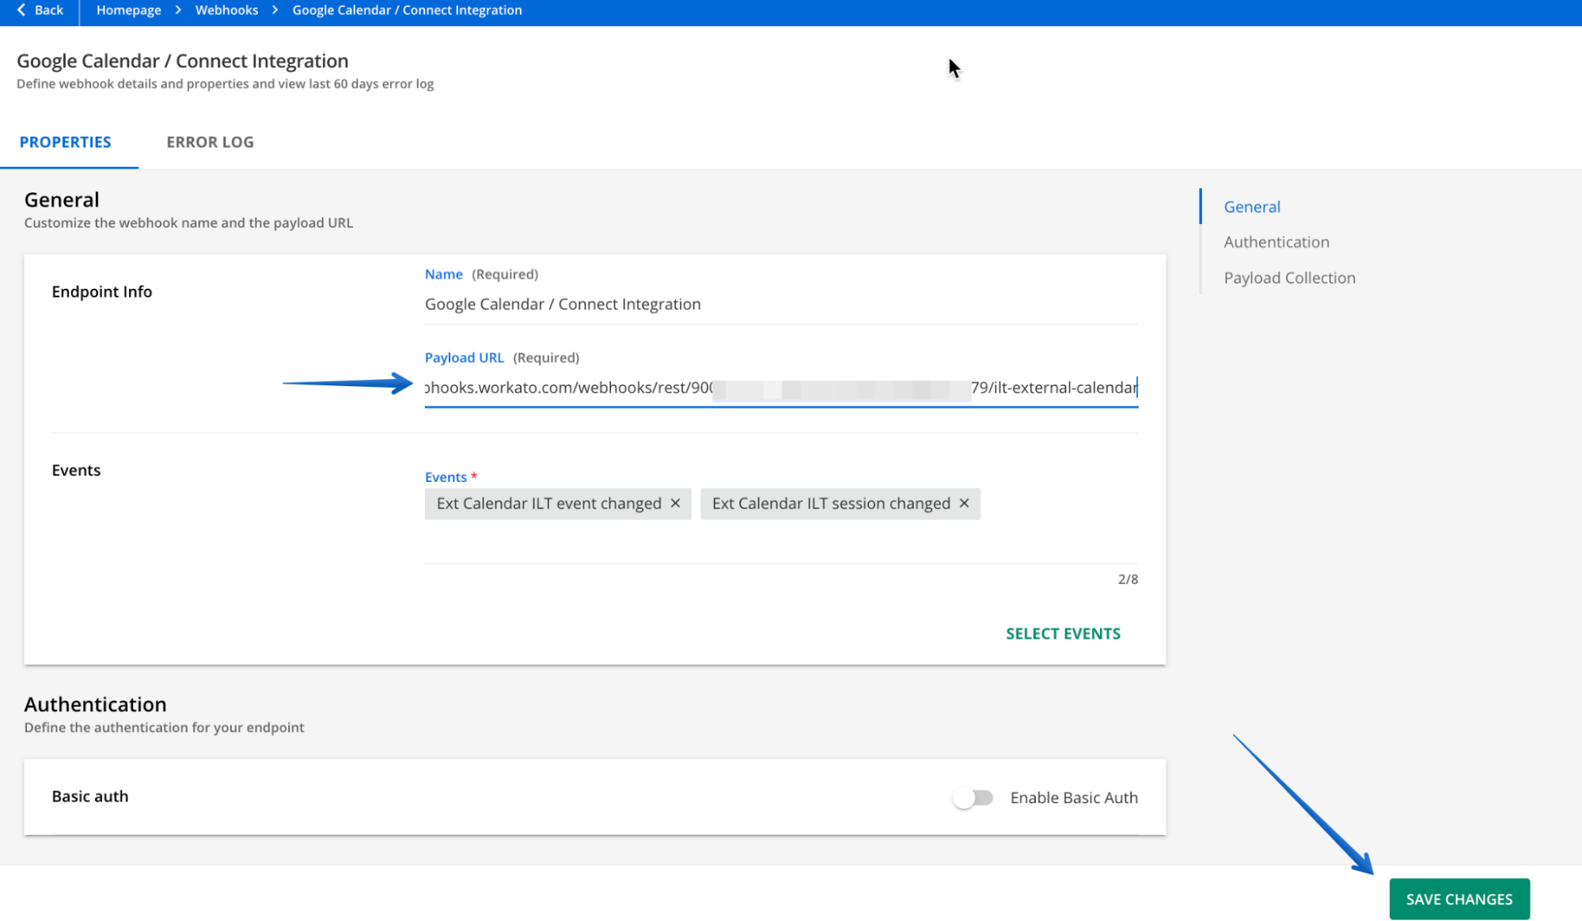Select the Properties tab
Screen dimensions: 1582x921
[66, 142]
